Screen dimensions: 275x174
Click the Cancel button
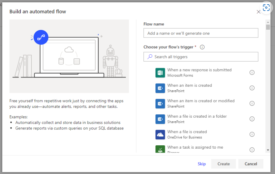pyautogui.click(x=251, y=164)
